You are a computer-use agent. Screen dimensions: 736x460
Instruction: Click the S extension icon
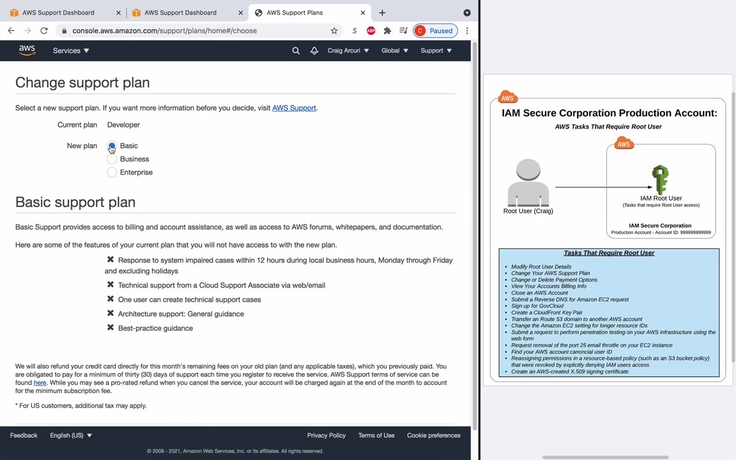355,31
